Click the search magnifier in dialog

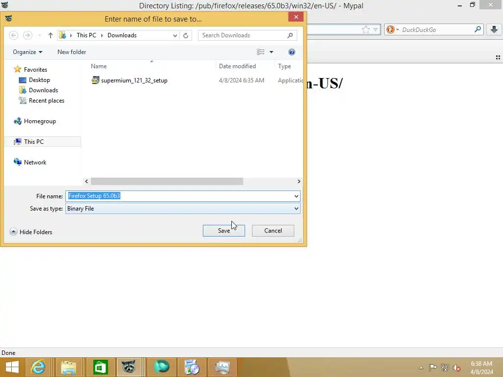click(290, 35)
